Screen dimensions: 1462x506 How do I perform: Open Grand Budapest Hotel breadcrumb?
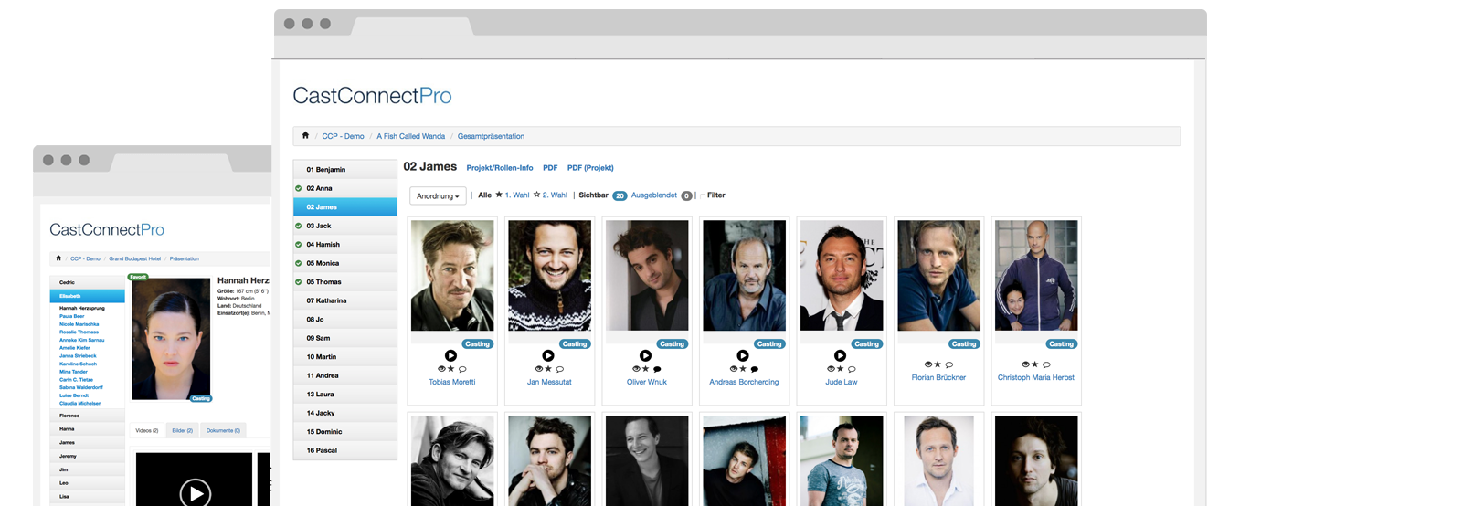point(135,258)
